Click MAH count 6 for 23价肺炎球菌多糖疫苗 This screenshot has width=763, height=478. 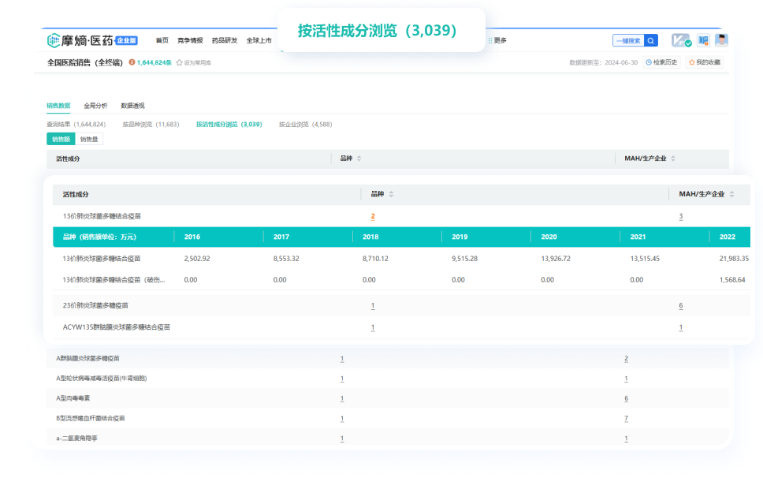[x=680, y=305]
